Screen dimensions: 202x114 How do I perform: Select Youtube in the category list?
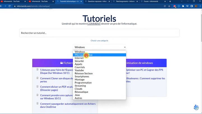tap(99, 70)
